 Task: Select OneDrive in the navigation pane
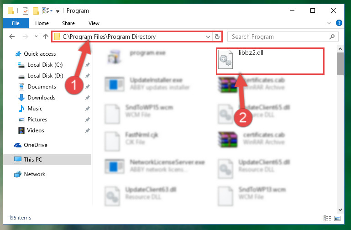click(x=35, y=145)
